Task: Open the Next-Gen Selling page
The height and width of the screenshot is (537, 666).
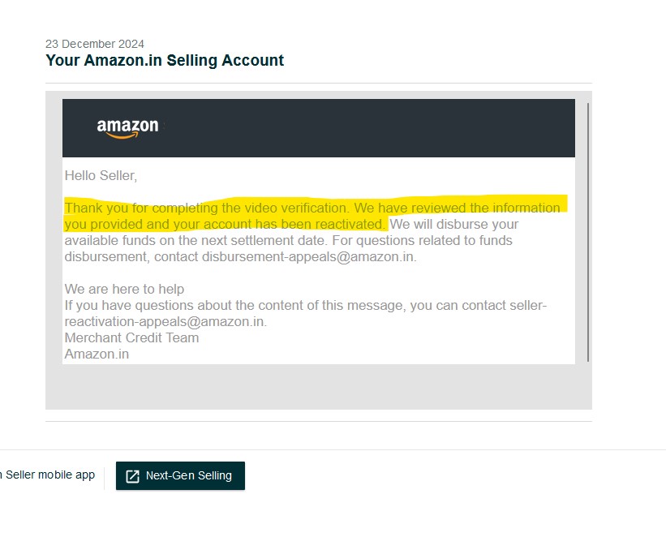Action: [x=180, y=475]
